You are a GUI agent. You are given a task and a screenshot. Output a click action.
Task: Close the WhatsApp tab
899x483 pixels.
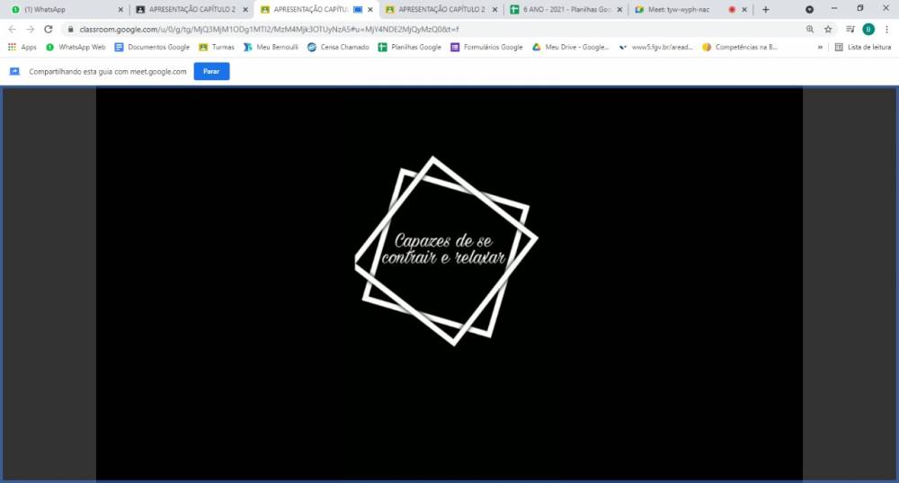coord(120,9)
